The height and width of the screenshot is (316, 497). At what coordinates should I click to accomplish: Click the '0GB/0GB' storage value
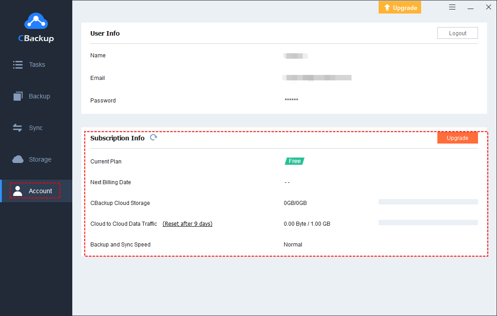click(295, 203)
